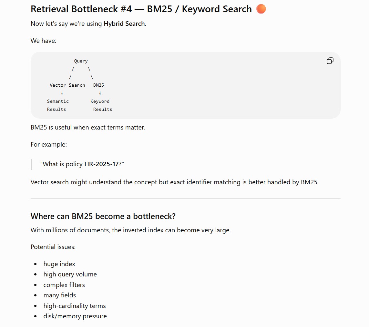Viewport: 369px width, 327px height.
Task: Click the 'disk/memory pressure' bullet item
Action: coord(75,316)
